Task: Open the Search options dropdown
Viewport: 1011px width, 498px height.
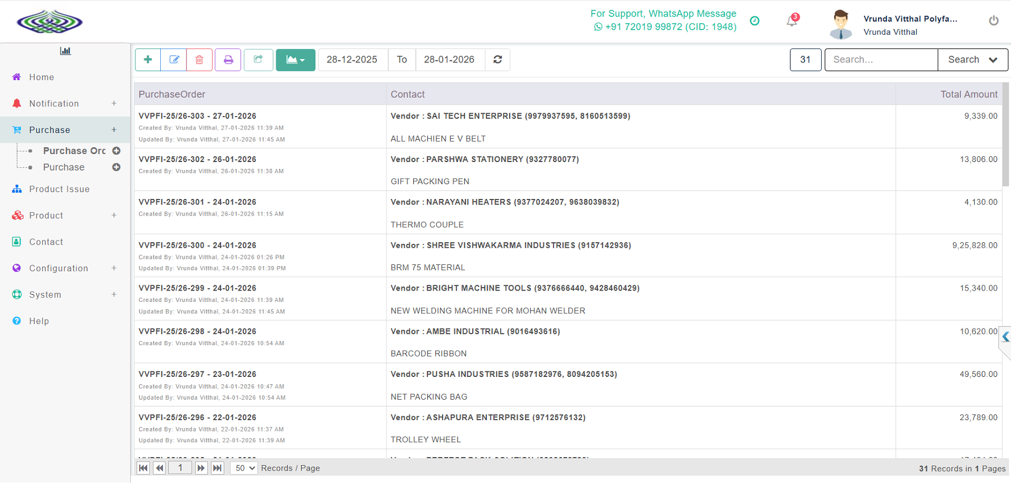Action: 972,60
